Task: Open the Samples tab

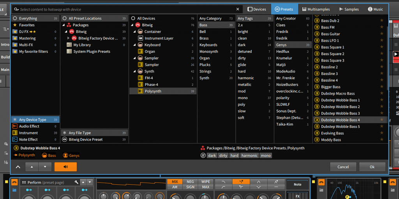Action: coord(349,9)
